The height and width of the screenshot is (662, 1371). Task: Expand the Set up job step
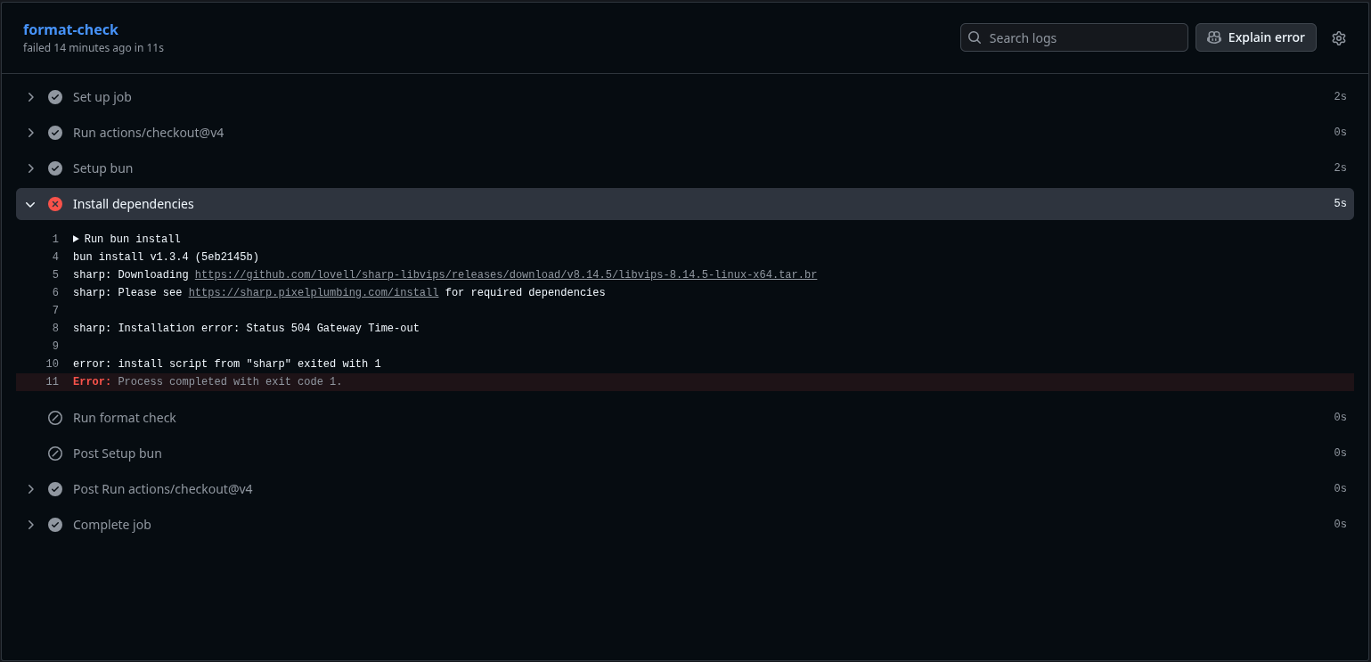click(x=30, y=96)
